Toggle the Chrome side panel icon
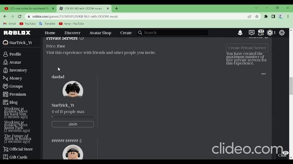 pos(273,16)
